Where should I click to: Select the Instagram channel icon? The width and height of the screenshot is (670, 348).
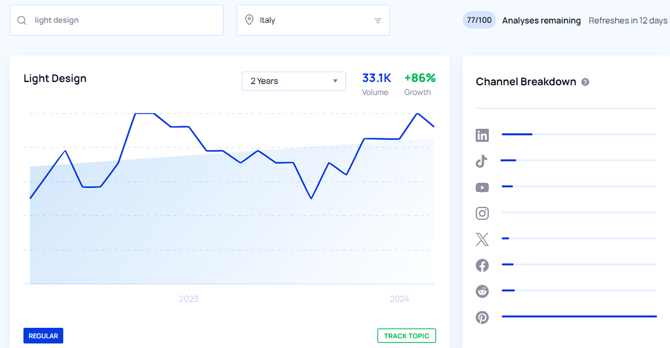point(482,213)
